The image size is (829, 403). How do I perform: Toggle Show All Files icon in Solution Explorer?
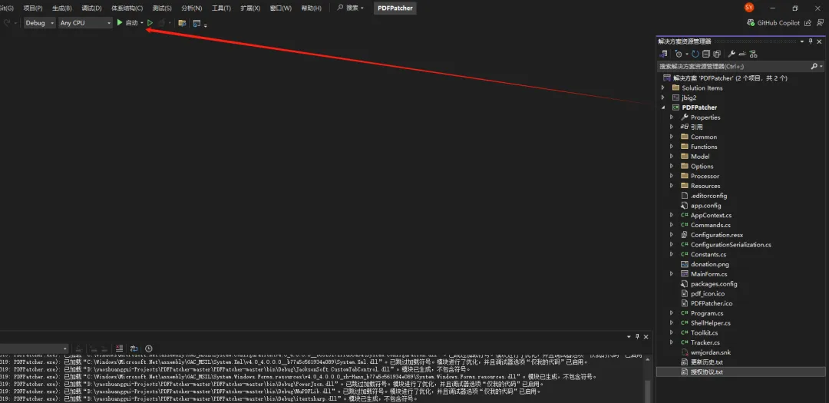(x=717, y=54)
